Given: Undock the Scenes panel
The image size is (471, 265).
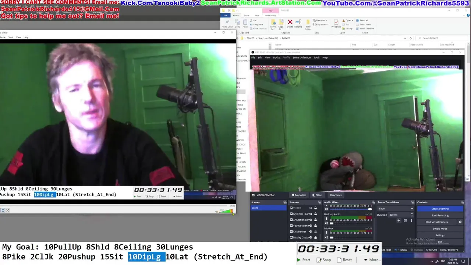Looking at the screenshot, I should tap(284, 202).
